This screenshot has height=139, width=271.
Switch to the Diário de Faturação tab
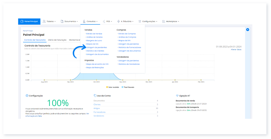pyautogui.click(x=58, y=40)
